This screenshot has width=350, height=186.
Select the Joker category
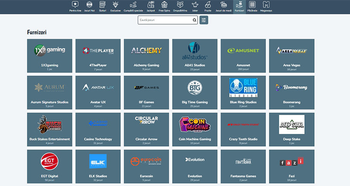point(195,7)
